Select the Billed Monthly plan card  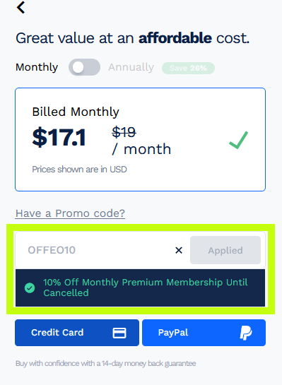pyautogui.click(x=140, y=139)
